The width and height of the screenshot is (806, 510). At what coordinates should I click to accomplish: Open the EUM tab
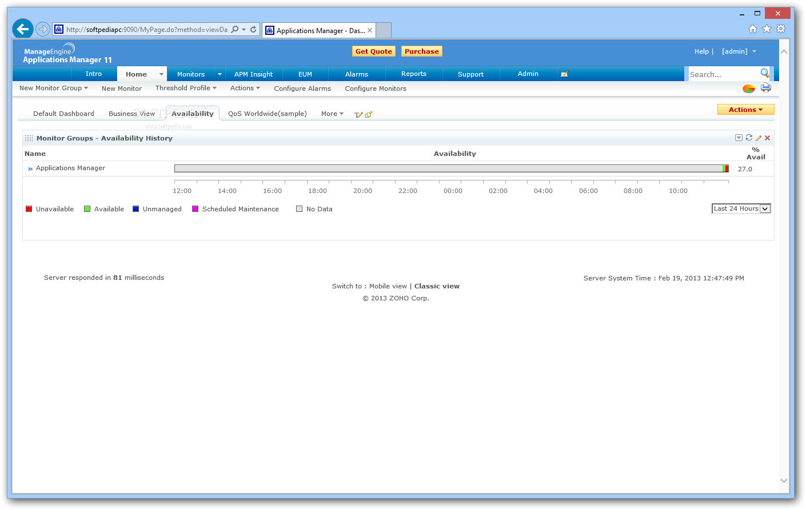[x=305, y=74]
